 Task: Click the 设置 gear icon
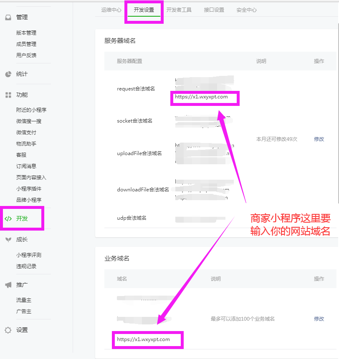tap(8, 330)
